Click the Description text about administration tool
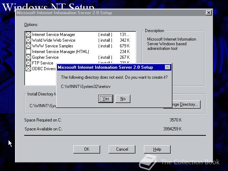 (x=172, y=44)
